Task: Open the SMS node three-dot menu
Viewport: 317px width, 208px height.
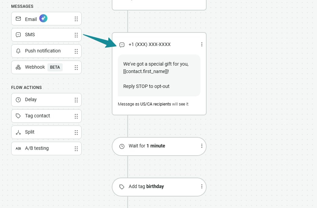Action: click(202, 44)
